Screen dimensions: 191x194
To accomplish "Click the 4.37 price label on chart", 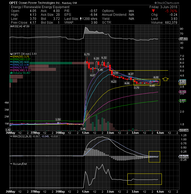I will point(131,74).
